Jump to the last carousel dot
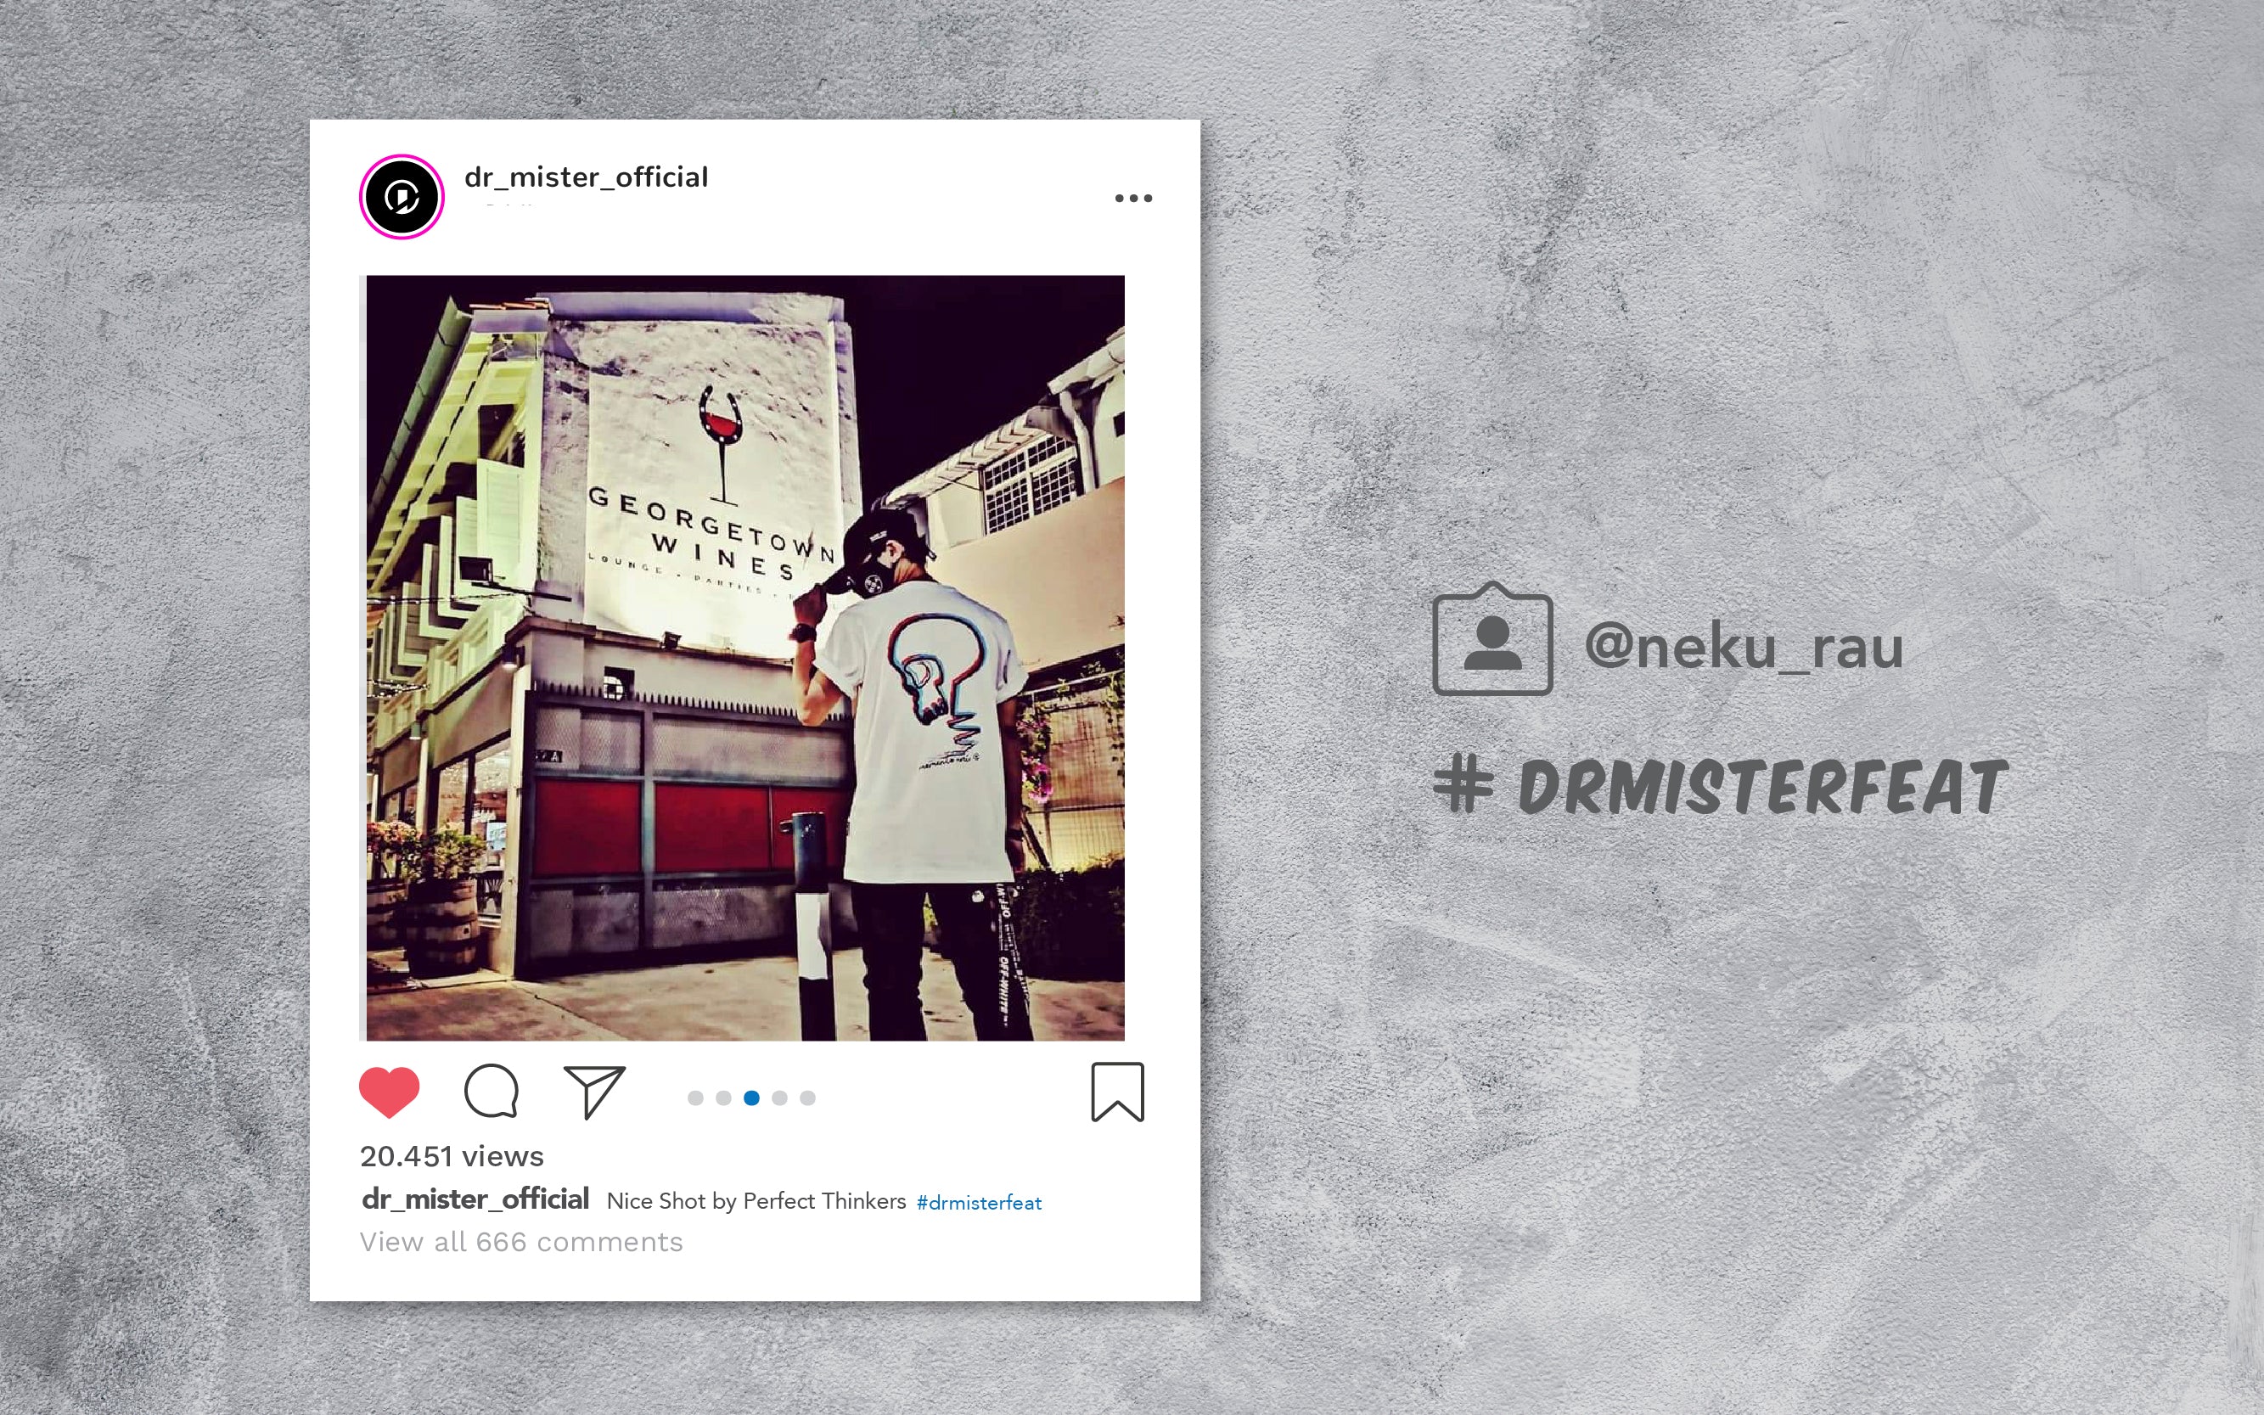The height and width of the screenshot is (1415, 2264). 807,1098
